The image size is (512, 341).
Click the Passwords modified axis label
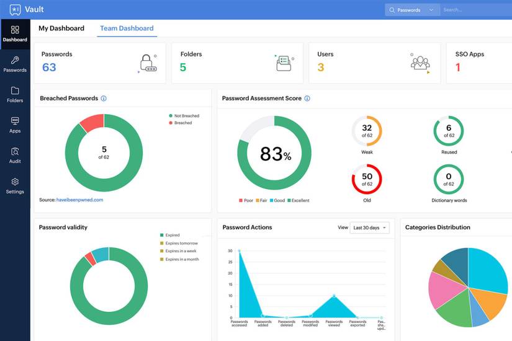(310, 324)
